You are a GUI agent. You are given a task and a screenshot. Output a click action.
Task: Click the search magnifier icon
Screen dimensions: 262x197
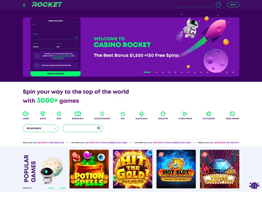pyautogui.click(x=99, y=128)
